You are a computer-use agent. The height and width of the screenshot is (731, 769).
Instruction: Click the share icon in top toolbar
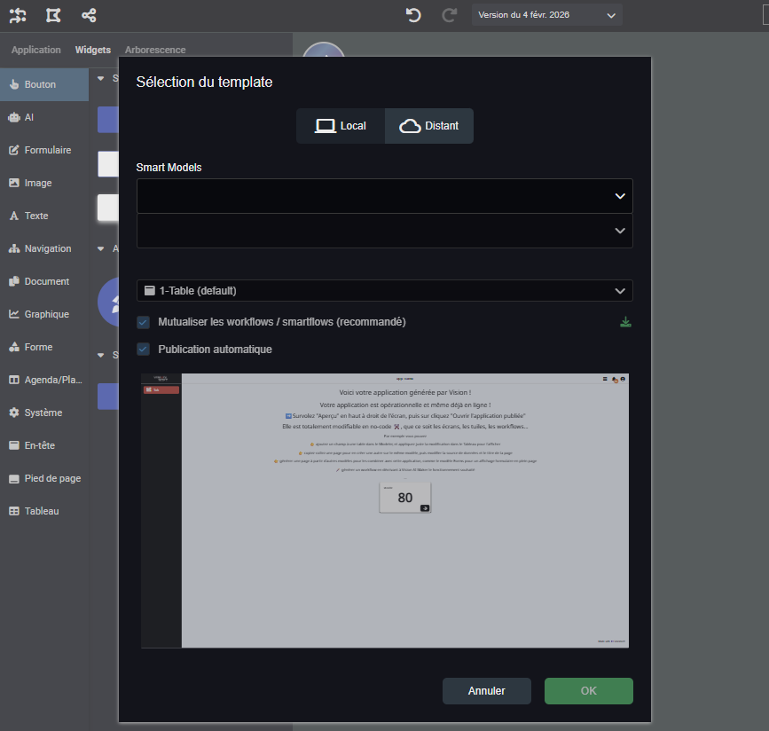[89, 15]
